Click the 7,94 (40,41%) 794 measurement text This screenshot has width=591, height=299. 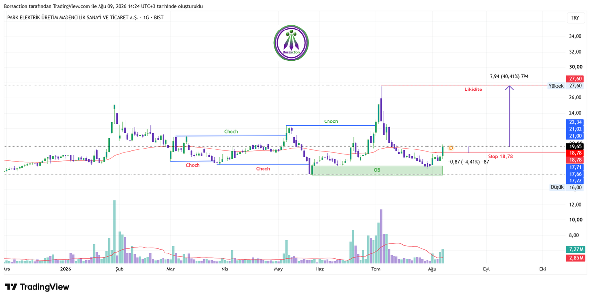click(x=509, y=76)
